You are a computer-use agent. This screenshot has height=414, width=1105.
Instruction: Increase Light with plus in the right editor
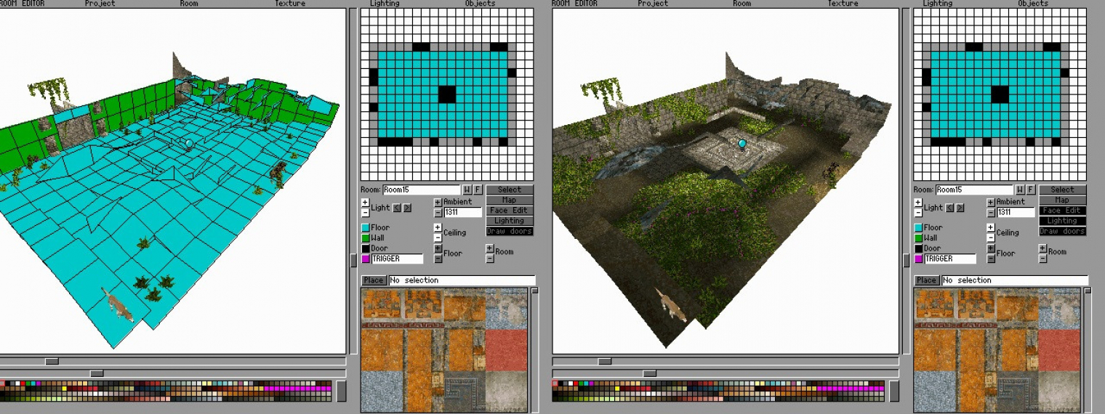click(917, 203)
